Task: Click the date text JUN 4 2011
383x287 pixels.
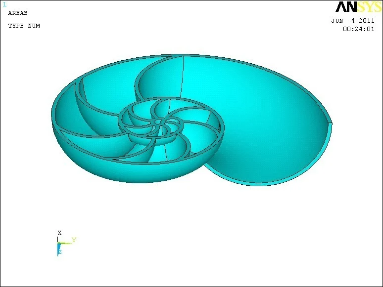Action: pyautogui.click(x=353, y=21)
